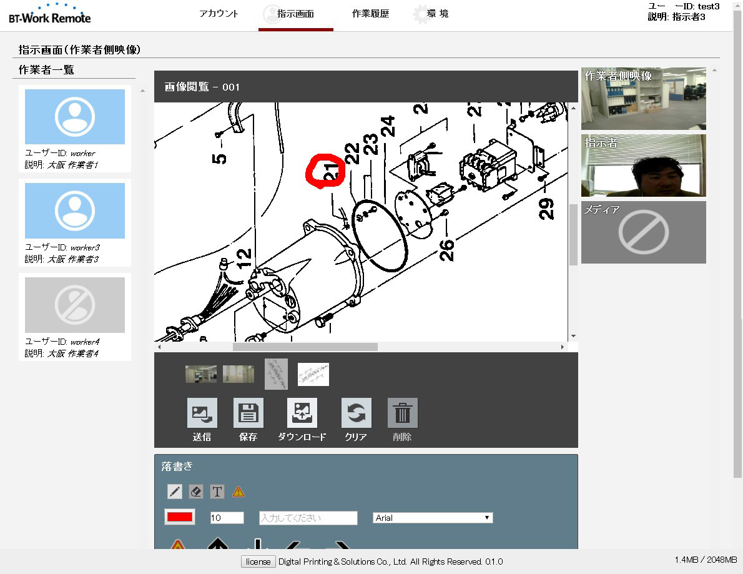Open the red pen color swatch
Screen dimensions: 743x574
click(x=180, y=517)
